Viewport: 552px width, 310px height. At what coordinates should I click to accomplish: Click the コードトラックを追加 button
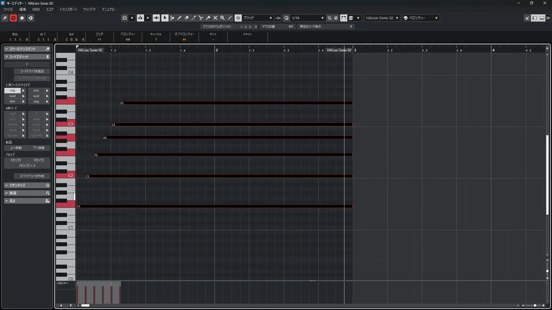tap(32, 71)
